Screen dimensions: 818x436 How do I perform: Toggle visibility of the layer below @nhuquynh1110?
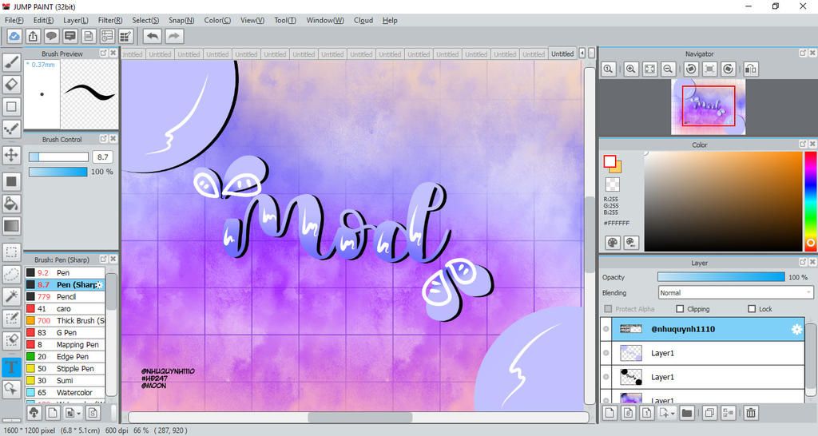click(606, 353)
